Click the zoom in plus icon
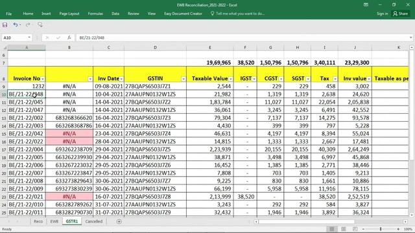Viewport: 415px width, 233px height. 398,229
